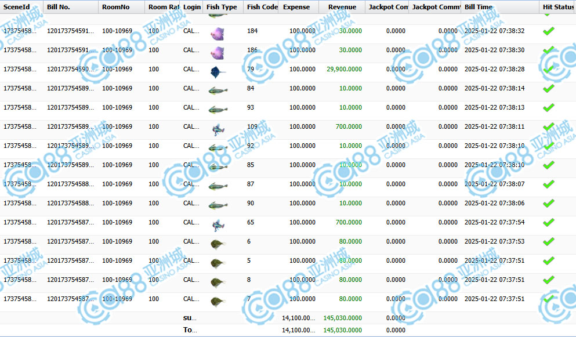Viewport: 576px width, 337px height.
Task: Click the 'su...' subtotal row label
Action: point(190,318)
